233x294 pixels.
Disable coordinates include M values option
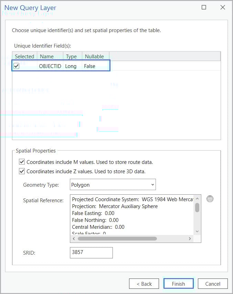[x=22, y=162]
